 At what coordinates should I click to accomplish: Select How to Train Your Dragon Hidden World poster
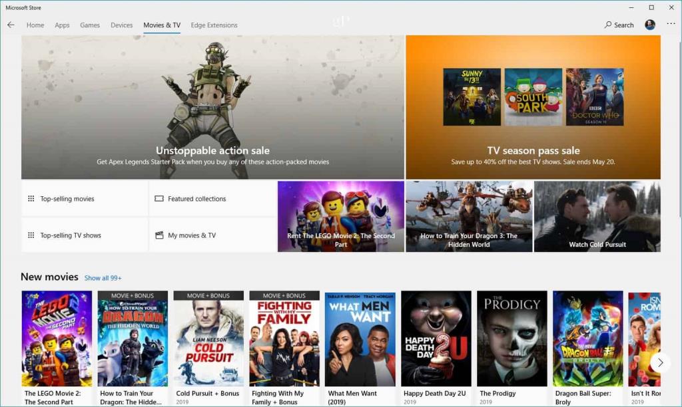(x=133, y=339)
